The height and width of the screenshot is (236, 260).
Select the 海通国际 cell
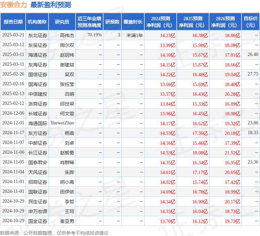(x=38, y=123)
